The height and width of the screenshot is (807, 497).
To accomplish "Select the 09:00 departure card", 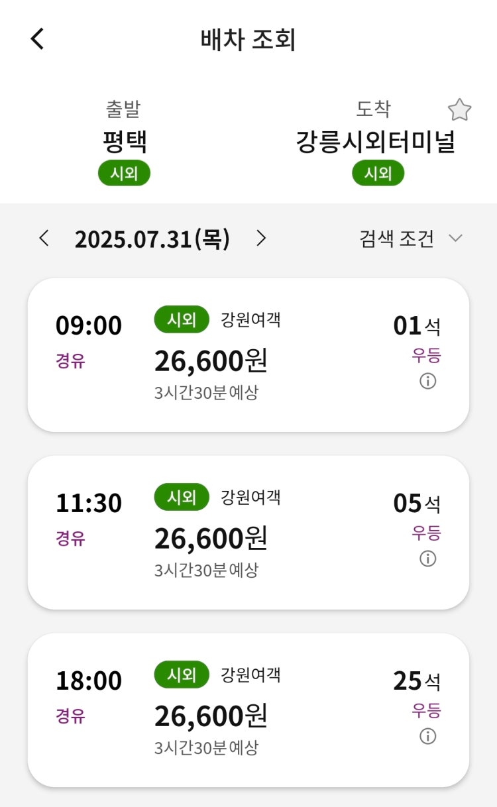I will (x=248, y=355).
